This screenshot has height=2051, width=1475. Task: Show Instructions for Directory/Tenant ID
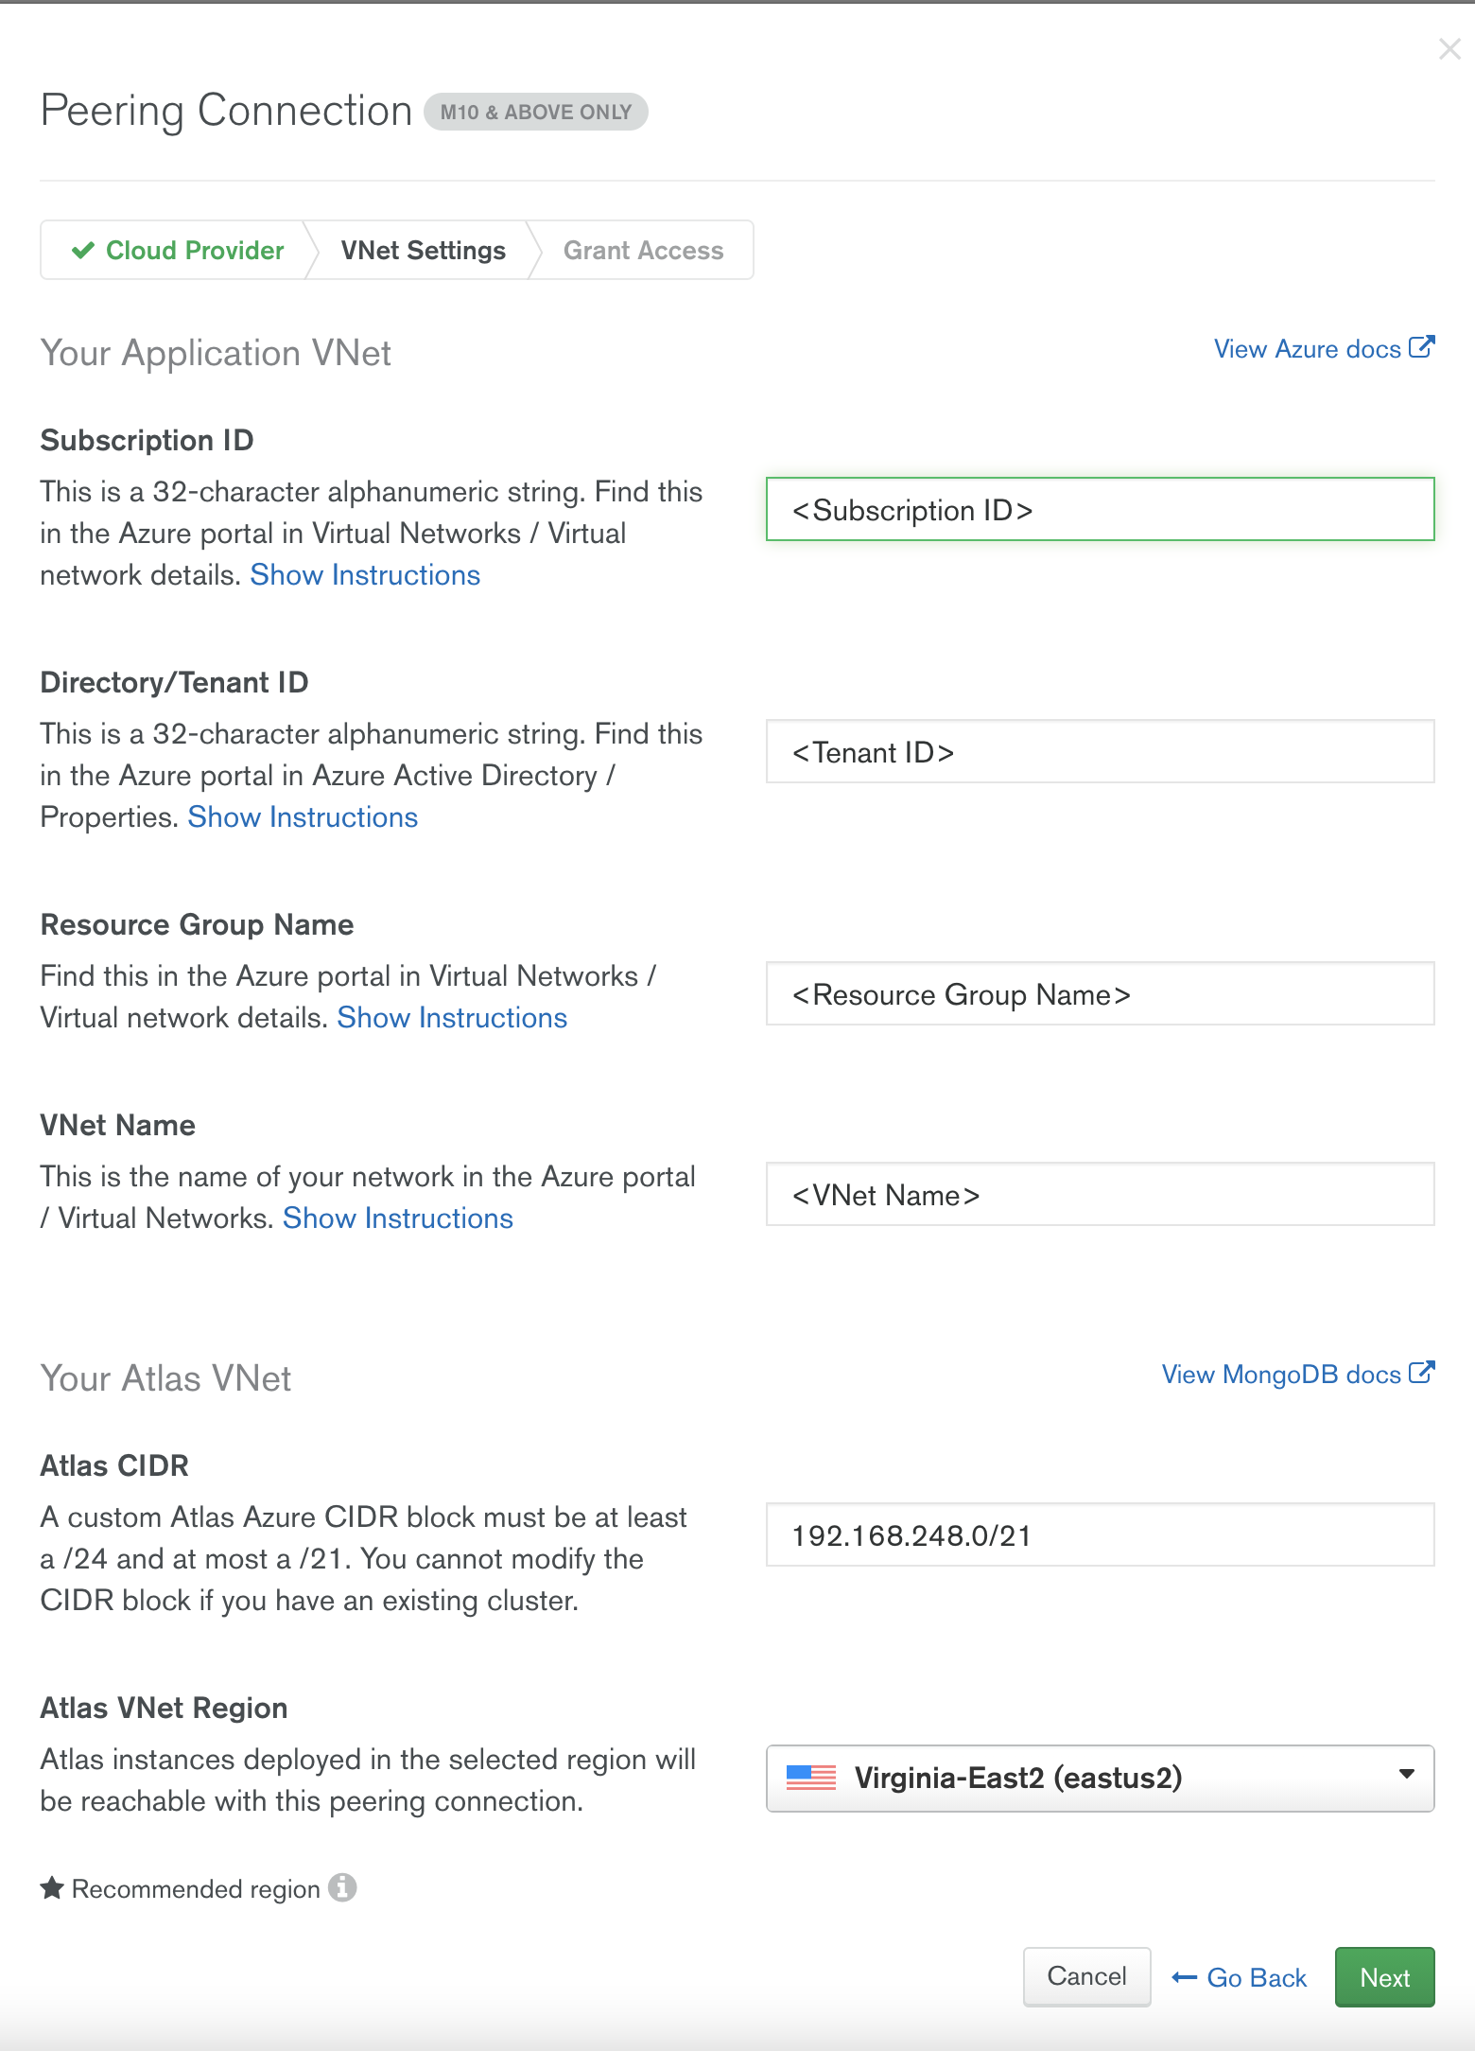click(303, 817)
